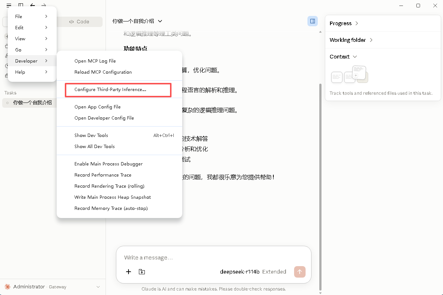The height and width of the screenshot is (295, 443).
Task: Open the Help submenu
Action: click(x=31, y=72)
